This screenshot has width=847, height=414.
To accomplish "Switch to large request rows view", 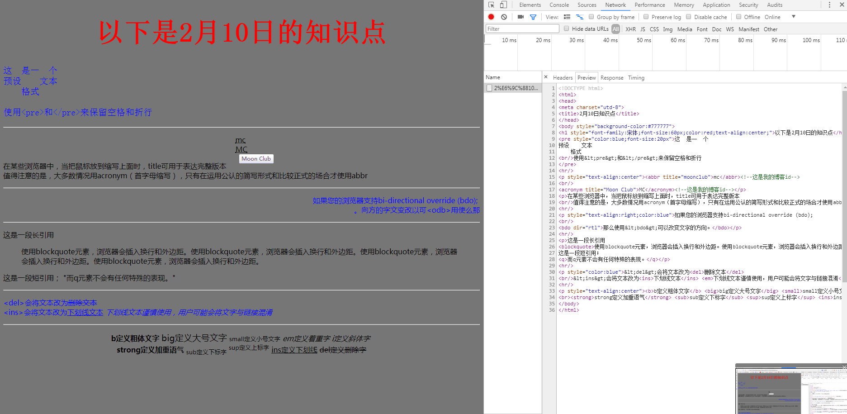I will (567, 17).
